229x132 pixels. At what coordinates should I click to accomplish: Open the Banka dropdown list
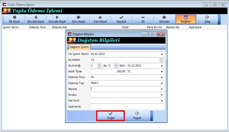[x=161, y=89]
